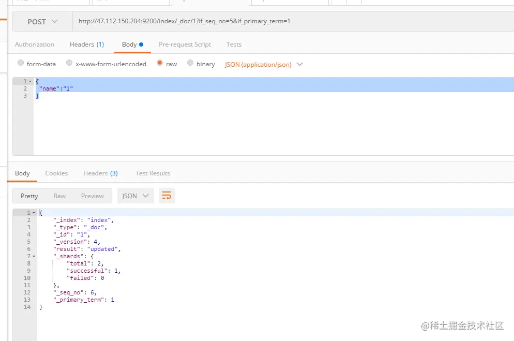514x341 pixels.
Task: Select the response Body tab
Action: pyautogui.click(x=22, y=173)
